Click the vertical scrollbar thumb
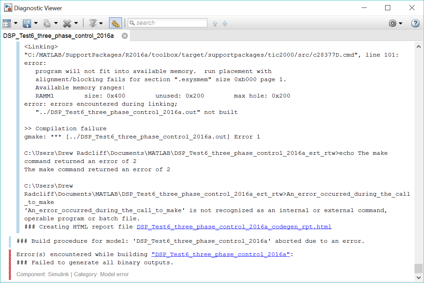 coord(419,268)
